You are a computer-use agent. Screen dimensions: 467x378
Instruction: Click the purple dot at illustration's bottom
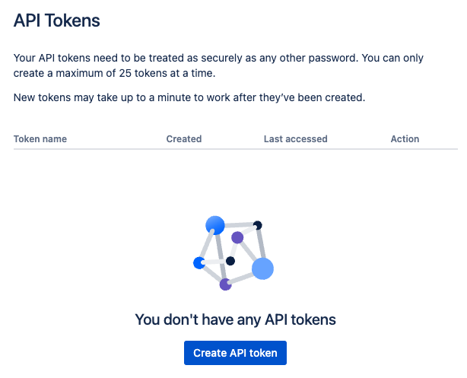click(x=225, y=284)
